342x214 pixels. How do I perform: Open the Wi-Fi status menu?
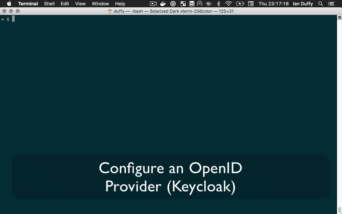click(228, 4)
